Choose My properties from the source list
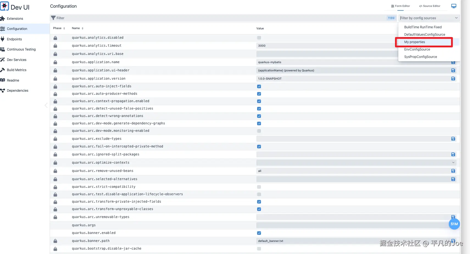470x254 pixels. (x=415, y=42)
